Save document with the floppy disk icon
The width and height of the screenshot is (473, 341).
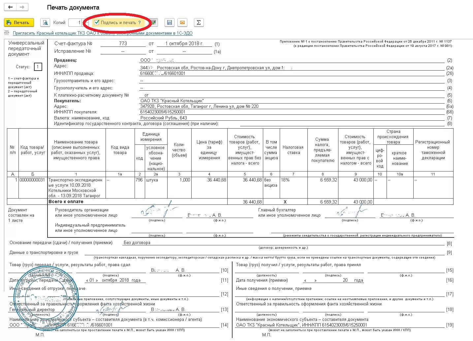click(170, 22)
